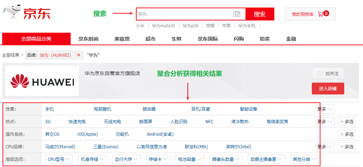Filter by 人脸识别 hotspot
Viewport: 363px width, 167px height.
[x=179, y=121]
